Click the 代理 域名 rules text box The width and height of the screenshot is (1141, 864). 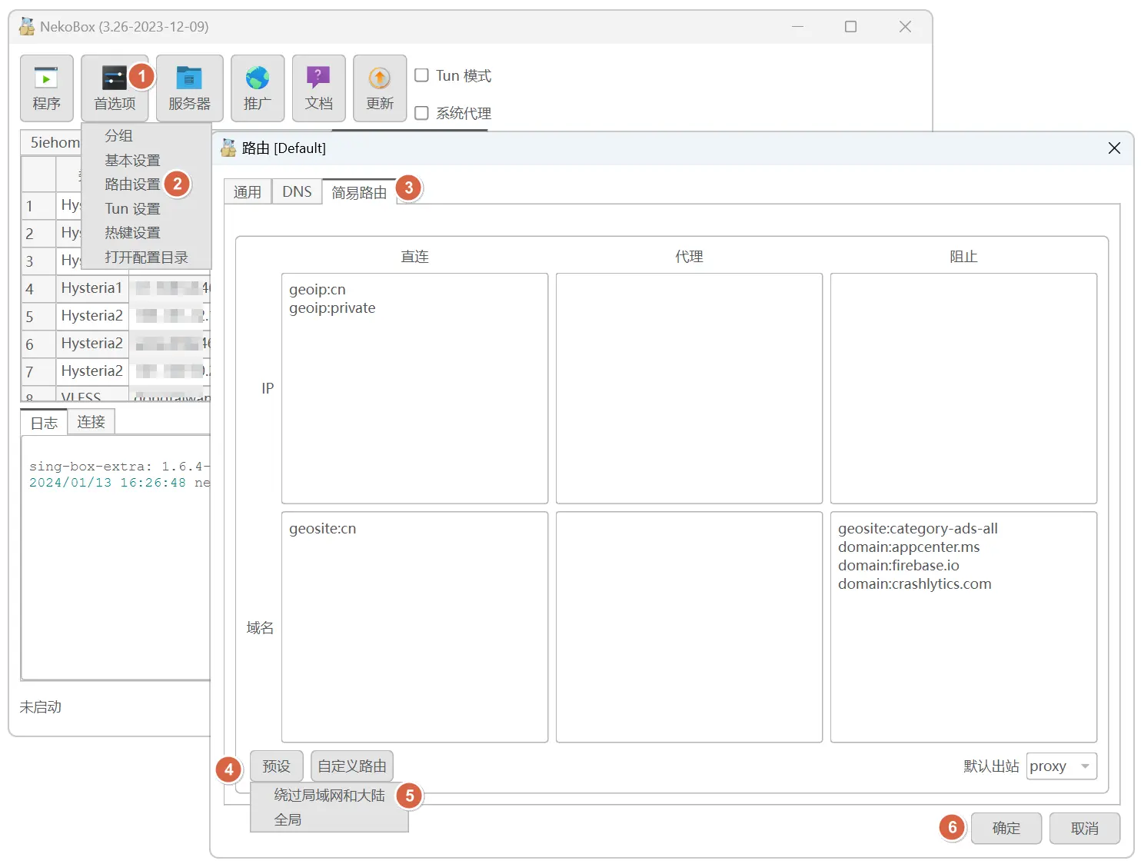[689, 627]
